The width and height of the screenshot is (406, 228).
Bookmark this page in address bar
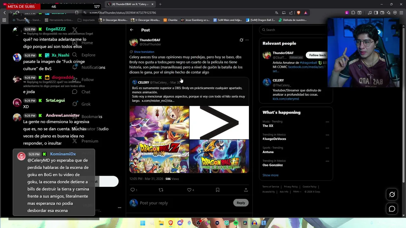click(77, 13)
